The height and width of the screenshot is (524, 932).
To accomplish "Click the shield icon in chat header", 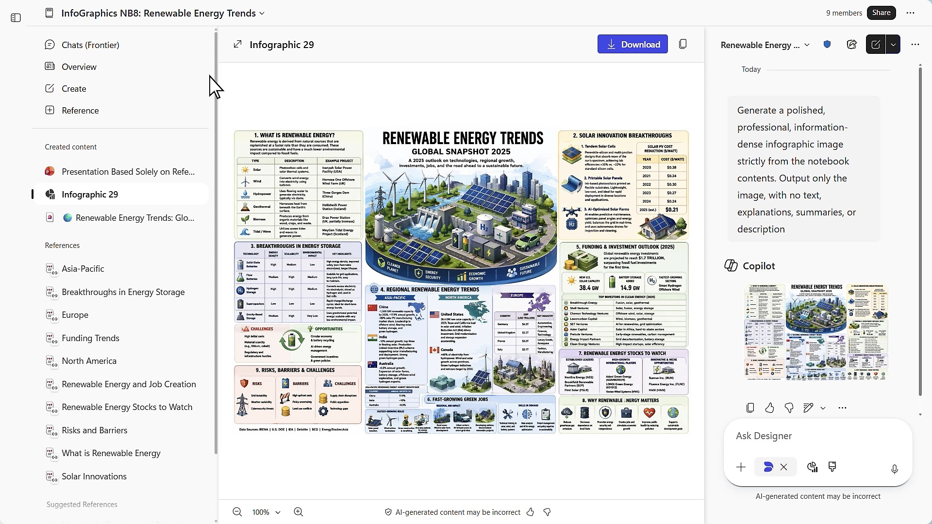I will point(827,45).
